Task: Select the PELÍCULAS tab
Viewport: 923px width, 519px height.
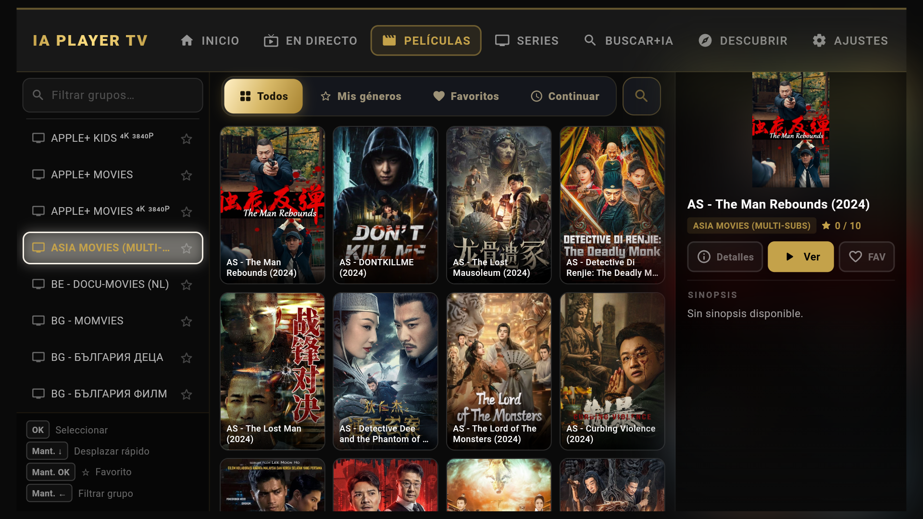Action: (426, 41)
